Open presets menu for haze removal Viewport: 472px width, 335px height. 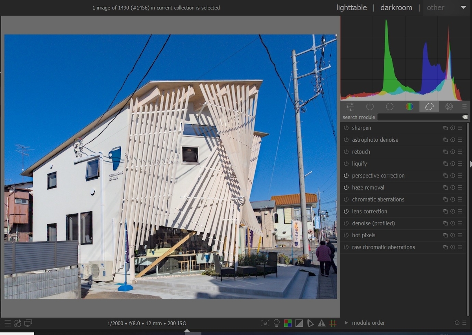tap(460, 188)
